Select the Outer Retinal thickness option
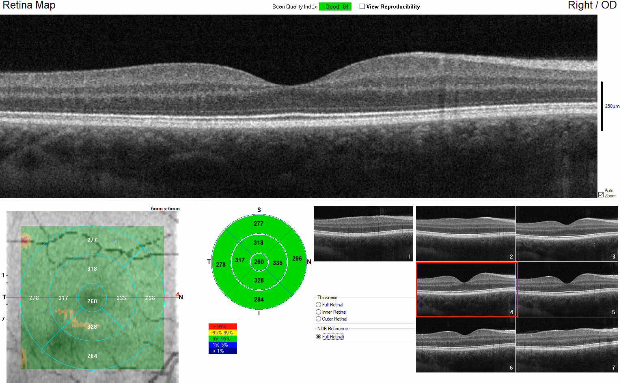Image resolution: width=621 pixels, height=383 pixels. pos(318,319)
